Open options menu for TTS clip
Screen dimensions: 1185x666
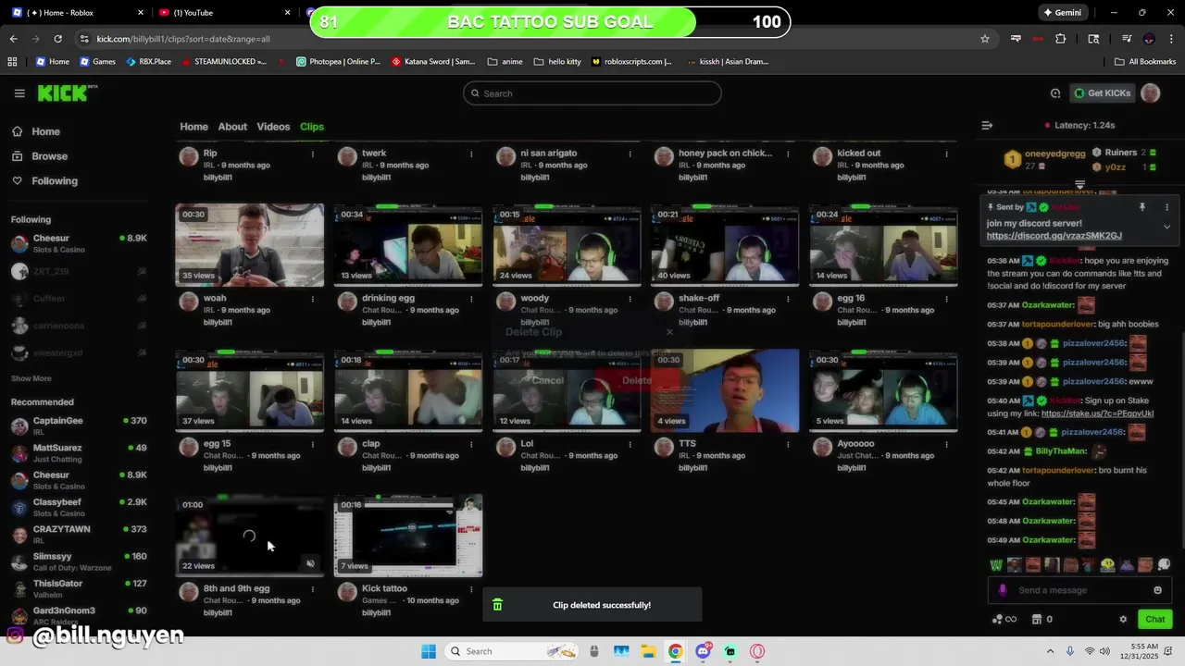[x=789, y=445]
